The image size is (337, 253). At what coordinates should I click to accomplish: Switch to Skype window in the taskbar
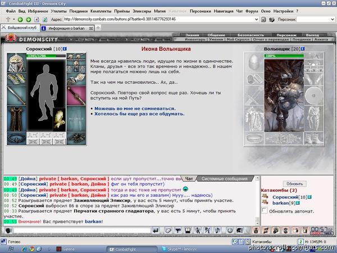[x=180, y=249]
